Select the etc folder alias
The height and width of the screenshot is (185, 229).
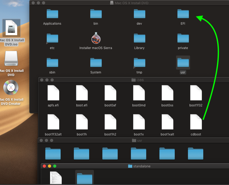tap(52, 38)
